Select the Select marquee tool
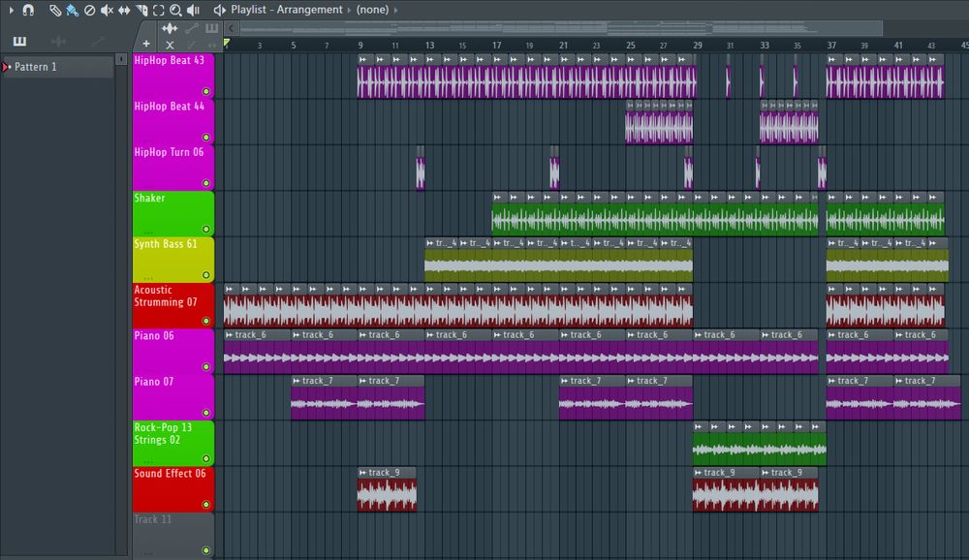The image size is (969, 560). click(x=159, y=10)
